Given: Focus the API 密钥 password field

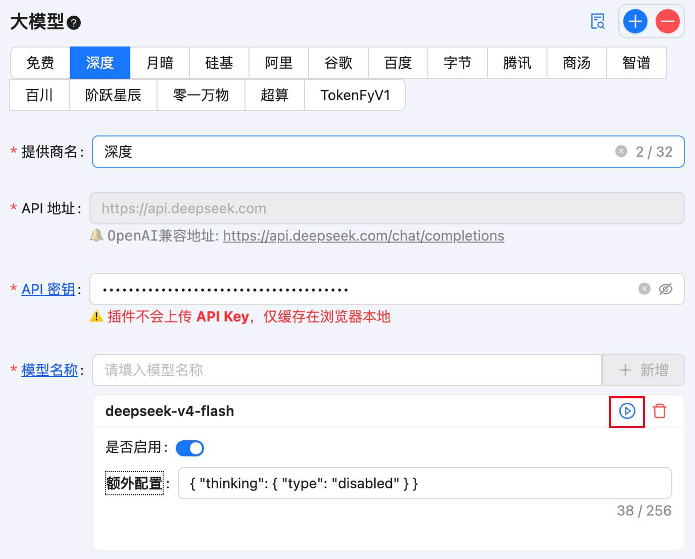Looking at the screenshot, I should (x=387, y=289).
